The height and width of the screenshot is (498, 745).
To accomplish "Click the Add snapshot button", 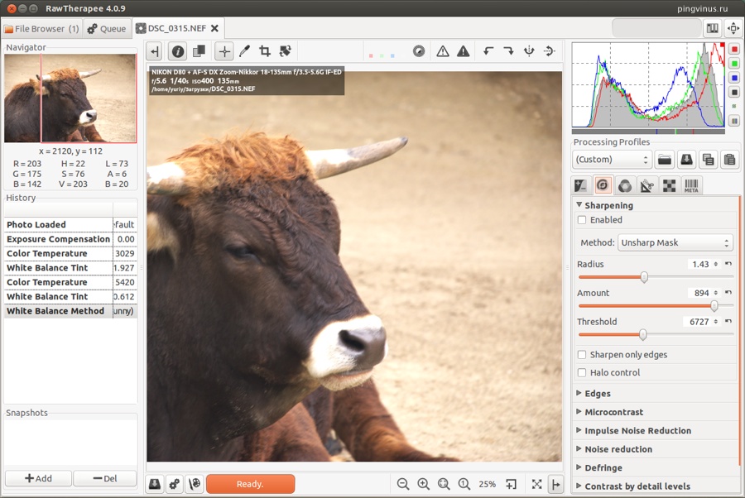I will (38, 478).
